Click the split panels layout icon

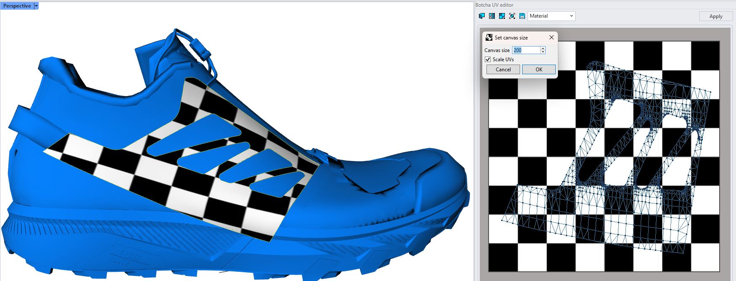click(492, 16)
